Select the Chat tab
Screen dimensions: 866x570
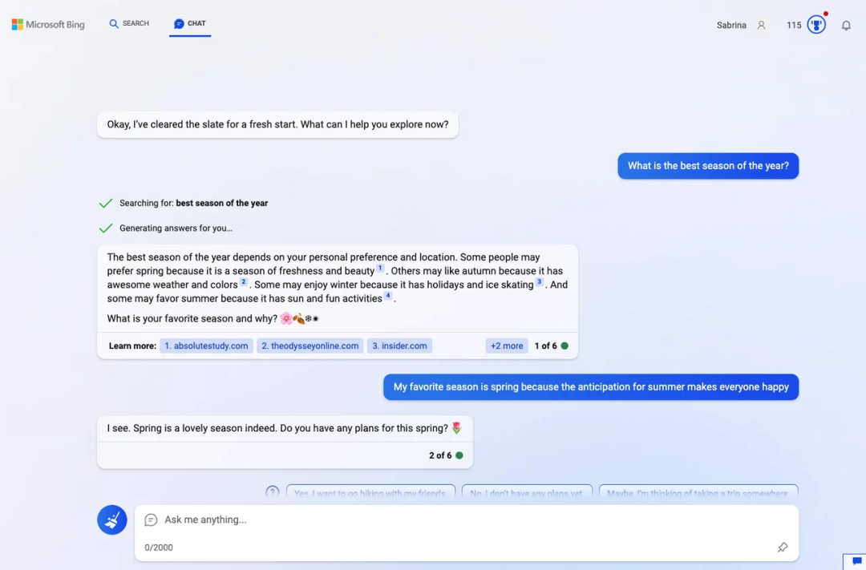point(190,24)
